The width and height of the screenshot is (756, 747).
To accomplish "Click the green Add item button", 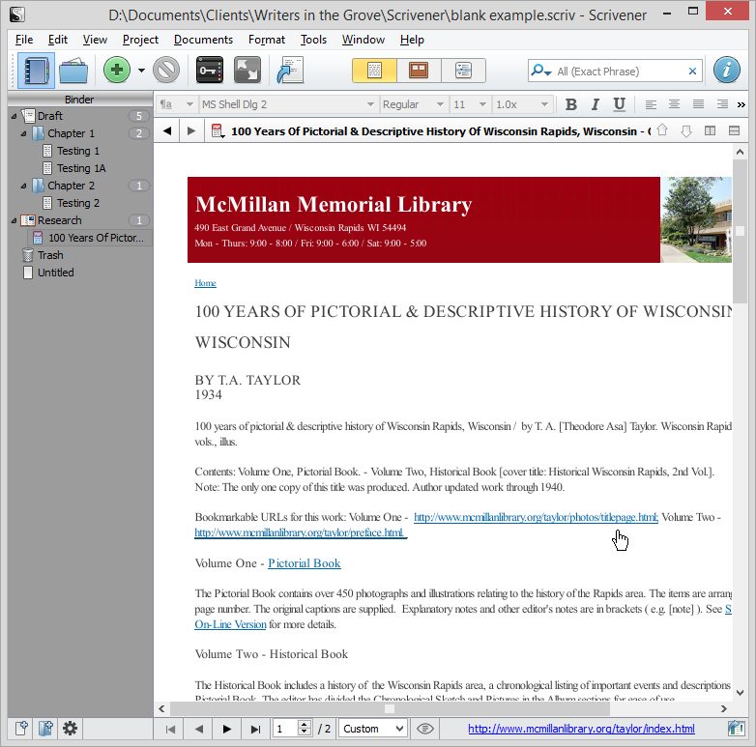I will (117, 70).
